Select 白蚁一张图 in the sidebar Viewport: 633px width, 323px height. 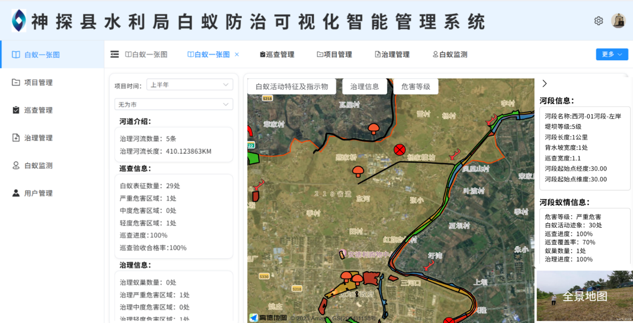click(52, 55)
